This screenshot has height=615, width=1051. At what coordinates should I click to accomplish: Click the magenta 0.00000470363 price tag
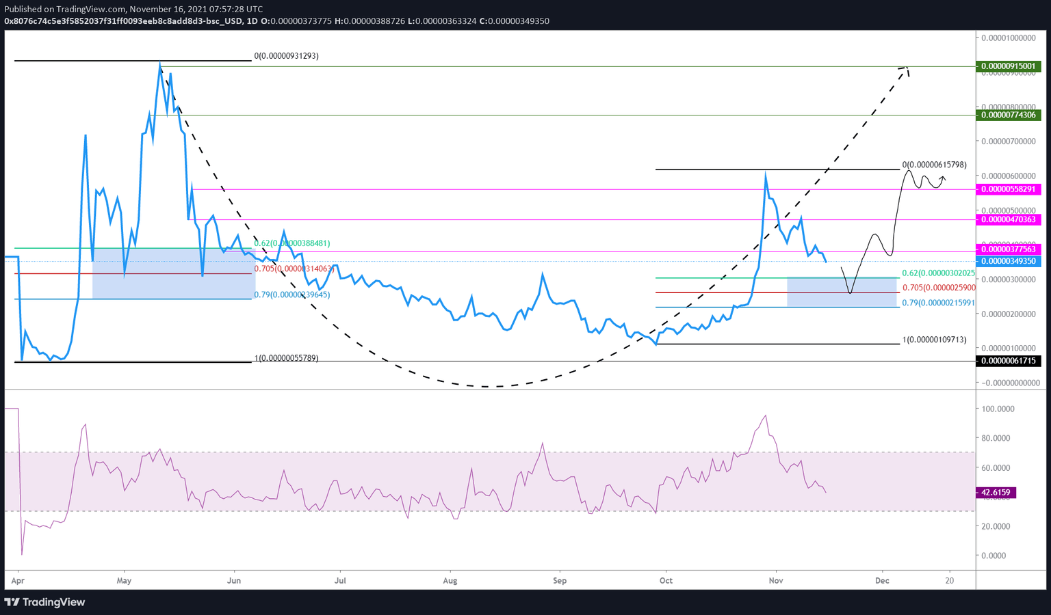tap(1009, 219)
